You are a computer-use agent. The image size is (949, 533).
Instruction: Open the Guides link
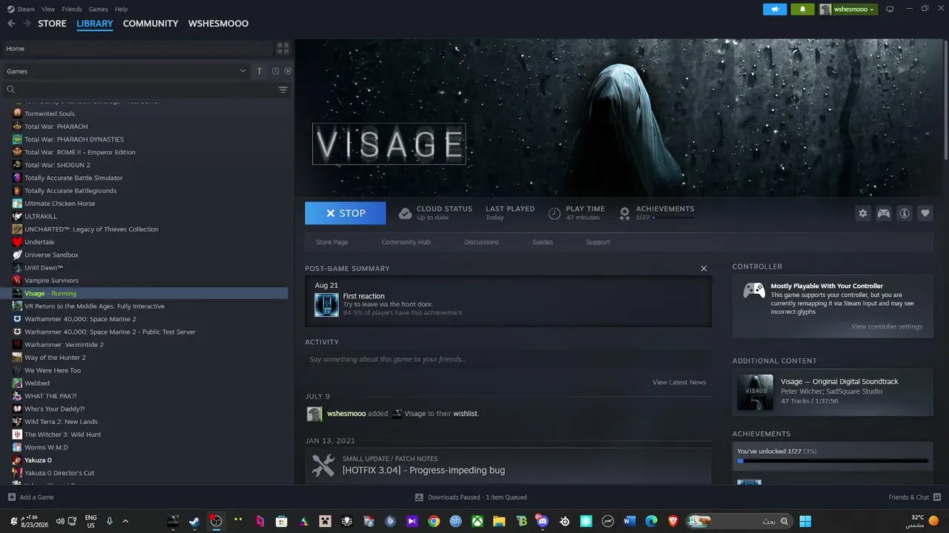[x=543, y=242]
